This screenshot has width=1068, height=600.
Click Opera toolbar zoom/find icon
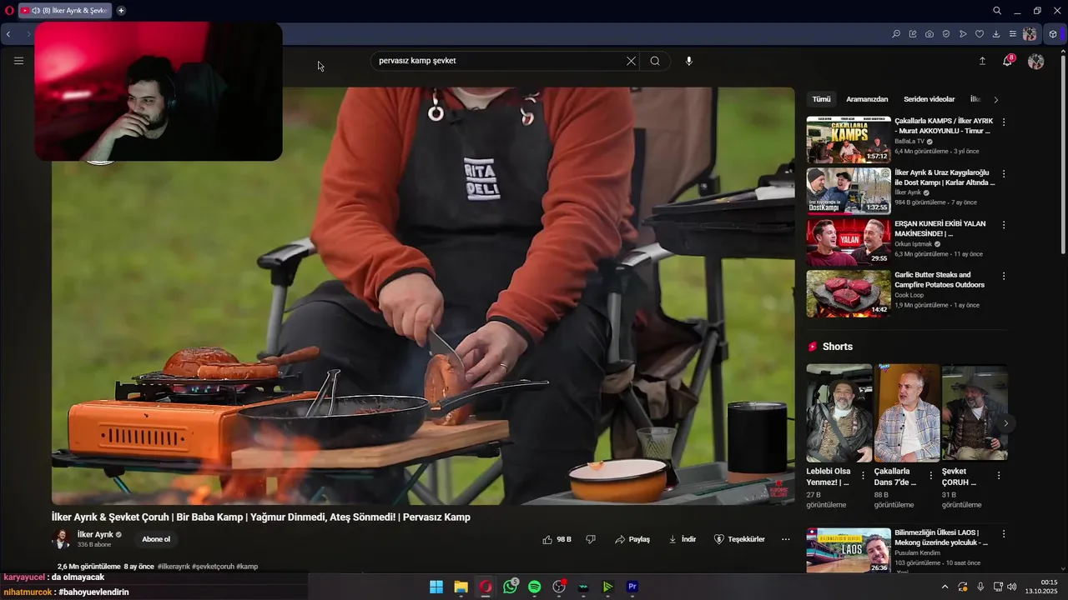coord(896,34)
